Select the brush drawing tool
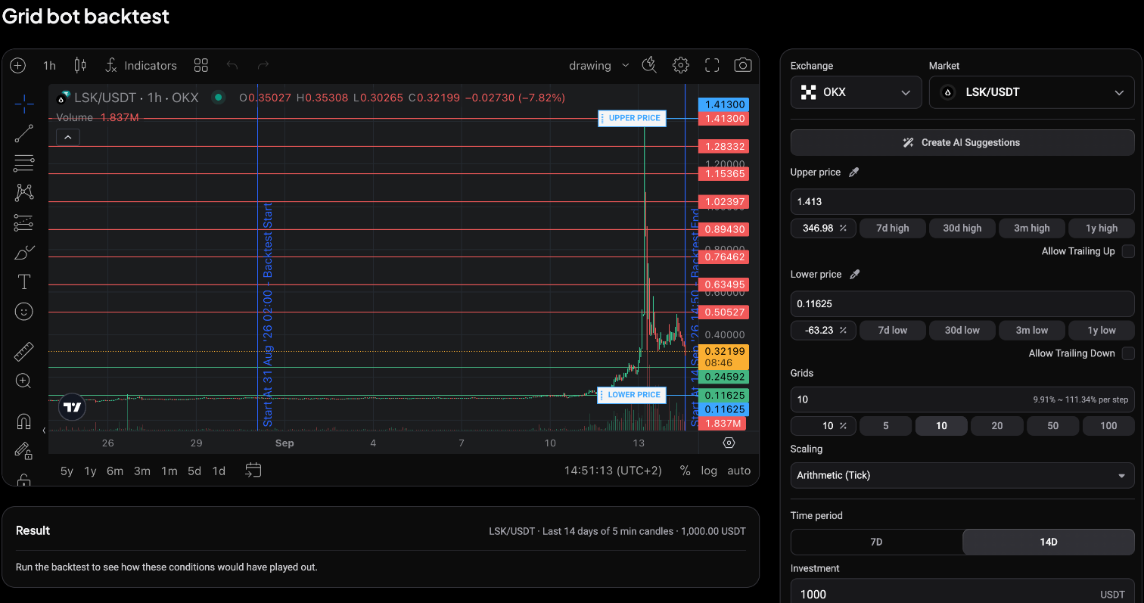The height and width of the screenshot is (603, 1144). click(x=24, y=252)
